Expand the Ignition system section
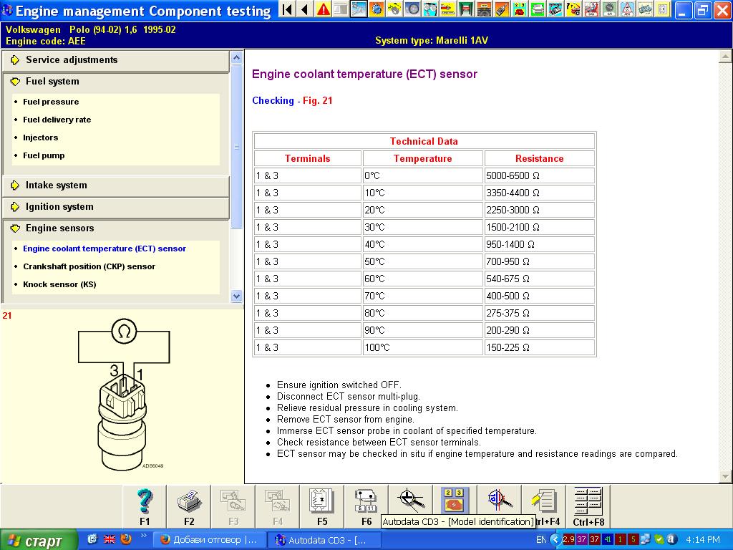The width and height of the screenshot is (733, 550). pyautogui.click(x=59, y=207)
